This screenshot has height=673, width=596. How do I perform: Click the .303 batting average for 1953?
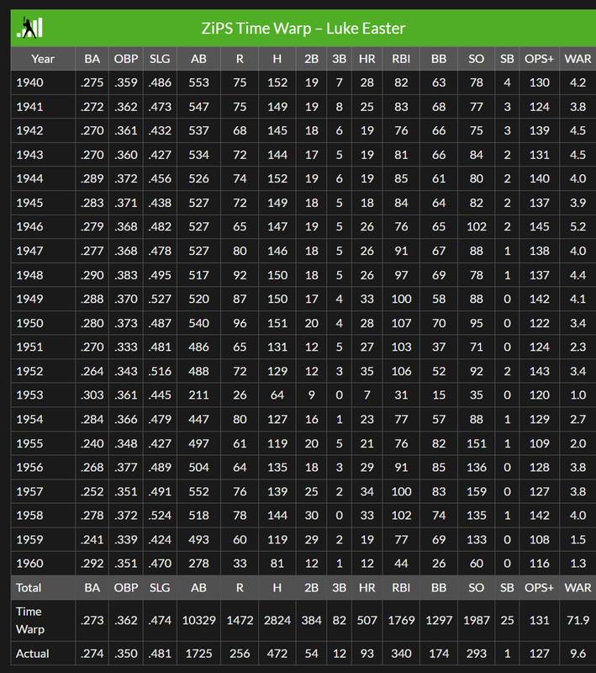coord(92,395)
